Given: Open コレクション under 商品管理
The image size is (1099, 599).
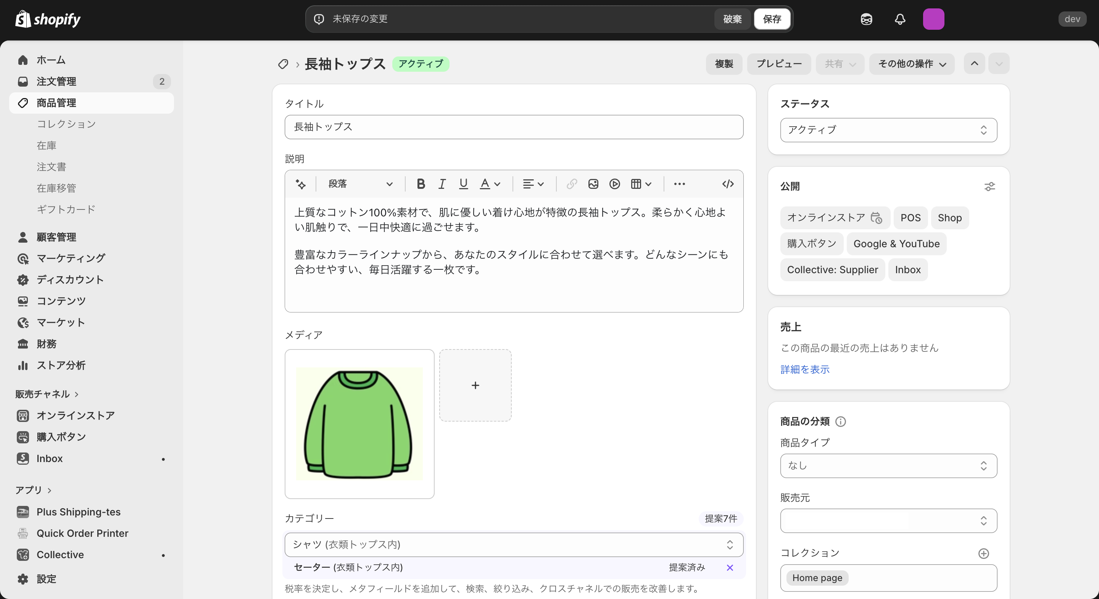Looking at the screenshot, I should click(x=66, y=124).
